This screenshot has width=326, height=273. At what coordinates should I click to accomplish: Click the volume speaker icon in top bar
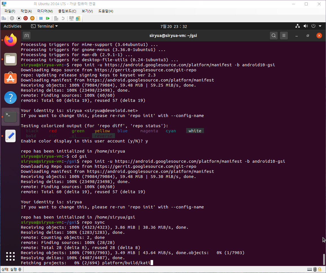click(305, 26)
